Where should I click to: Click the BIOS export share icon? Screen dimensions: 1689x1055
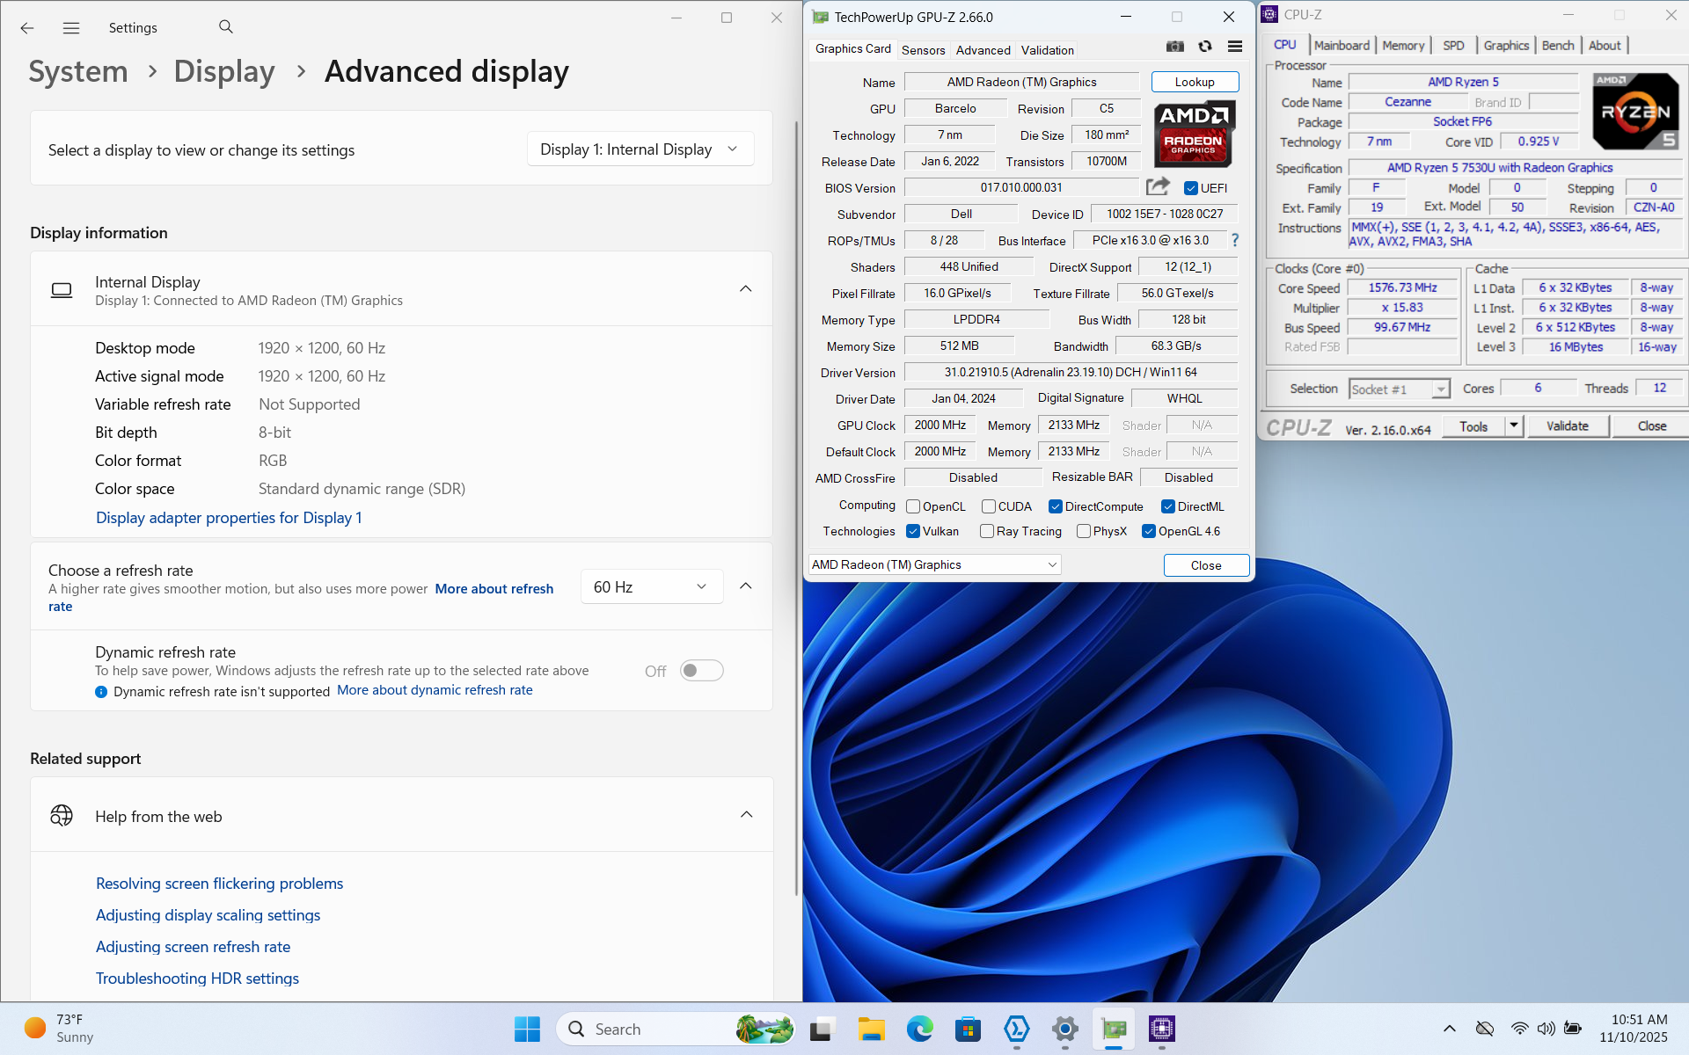1158,186
